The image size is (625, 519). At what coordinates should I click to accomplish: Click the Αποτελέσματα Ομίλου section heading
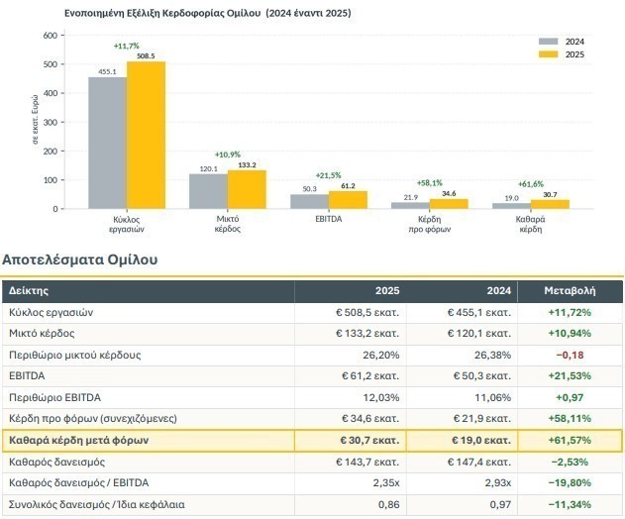[78, 259]
